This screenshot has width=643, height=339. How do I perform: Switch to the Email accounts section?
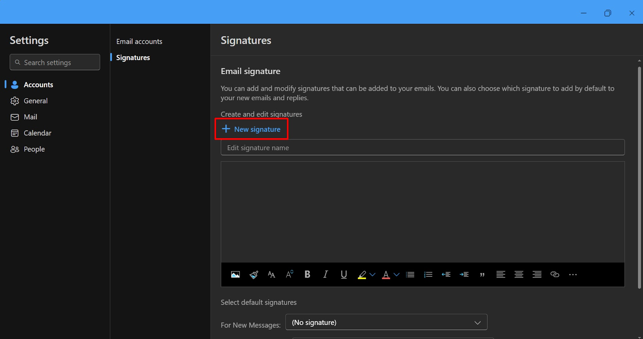(139, 41)
